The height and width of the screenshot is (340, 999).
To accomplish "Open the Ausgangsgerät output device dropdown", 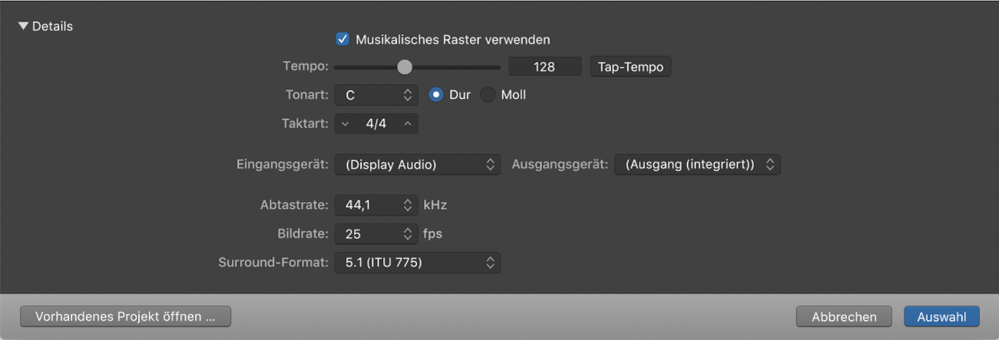I will [x=697, y=165].
